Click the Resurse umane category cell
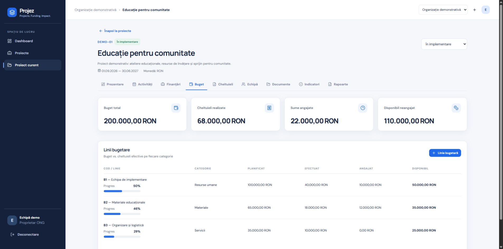The height and width of the screenshot is (249, 503). point(206,185)
